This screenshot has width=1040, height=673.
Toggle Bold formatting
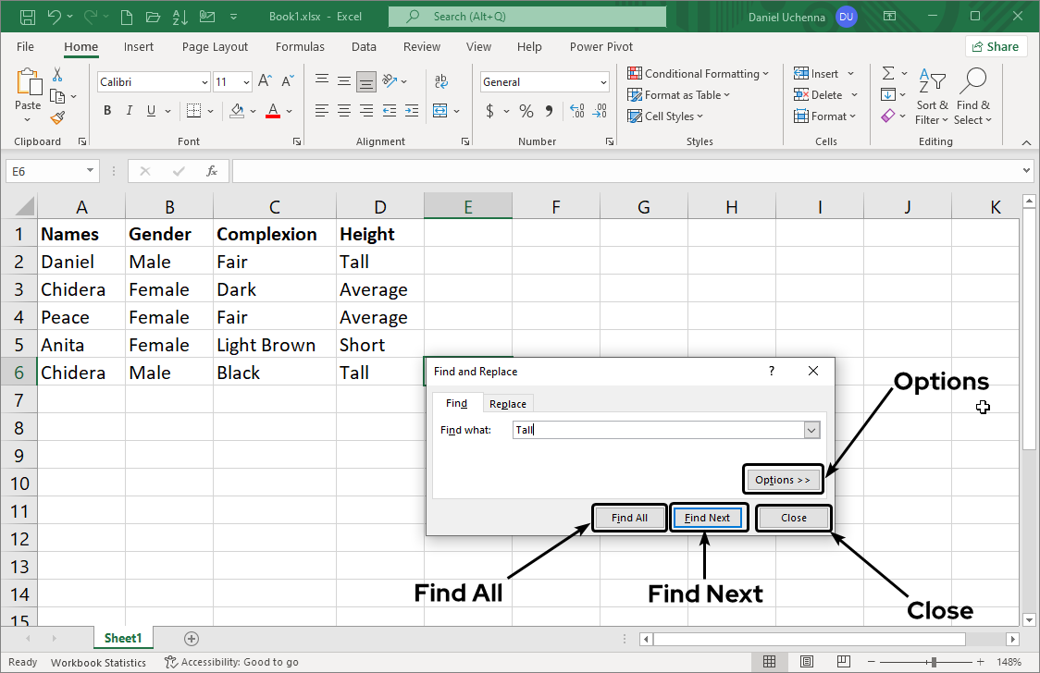[x=107, y=111]
